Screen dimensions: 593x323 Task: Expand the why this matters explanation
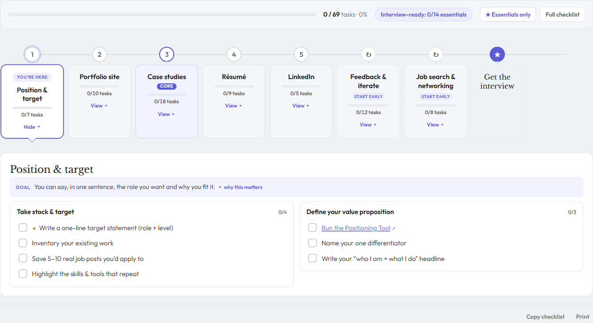coord(241,187)
